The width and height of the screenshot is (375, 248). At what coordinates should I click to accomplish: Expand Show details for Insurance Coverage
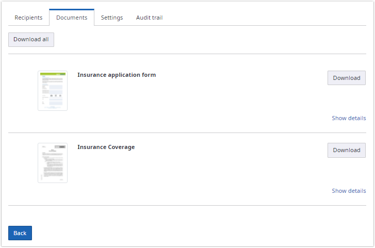349,191
